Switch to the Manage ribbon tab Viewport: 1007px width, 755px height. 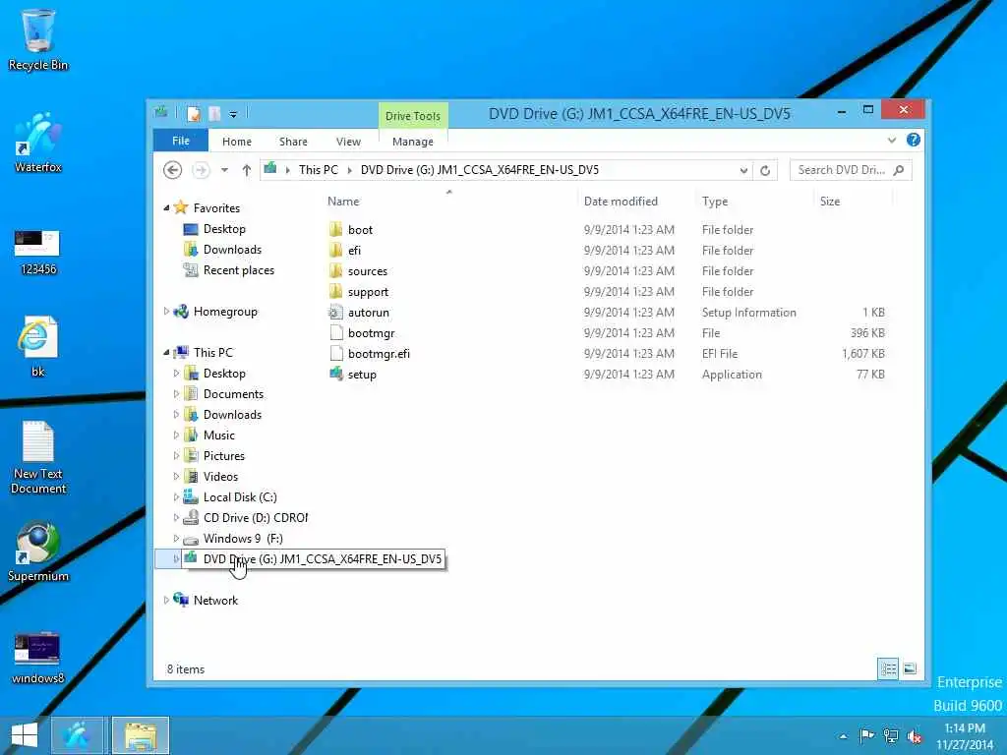(x=413, y=142)
